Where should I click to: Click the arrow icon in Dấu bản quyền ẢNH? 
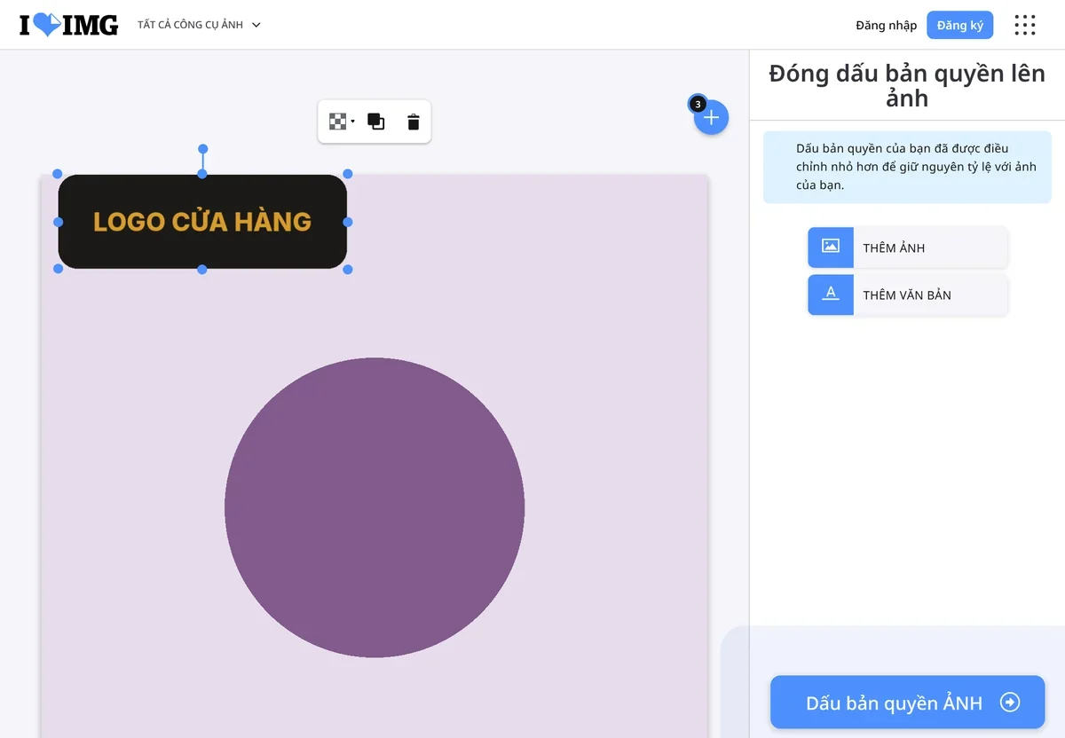tap(1010, 703)
